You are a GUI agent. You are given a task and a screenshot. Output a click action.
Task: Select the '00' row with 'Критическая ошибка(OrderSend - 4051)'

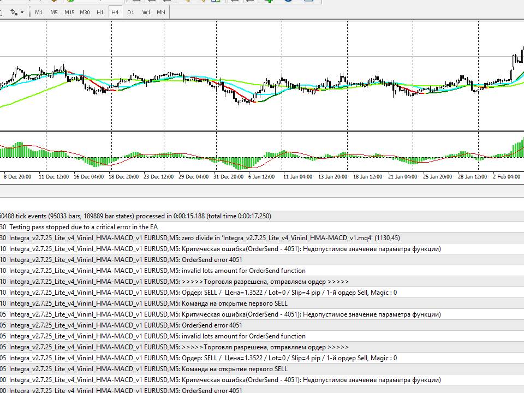[262, 380]
